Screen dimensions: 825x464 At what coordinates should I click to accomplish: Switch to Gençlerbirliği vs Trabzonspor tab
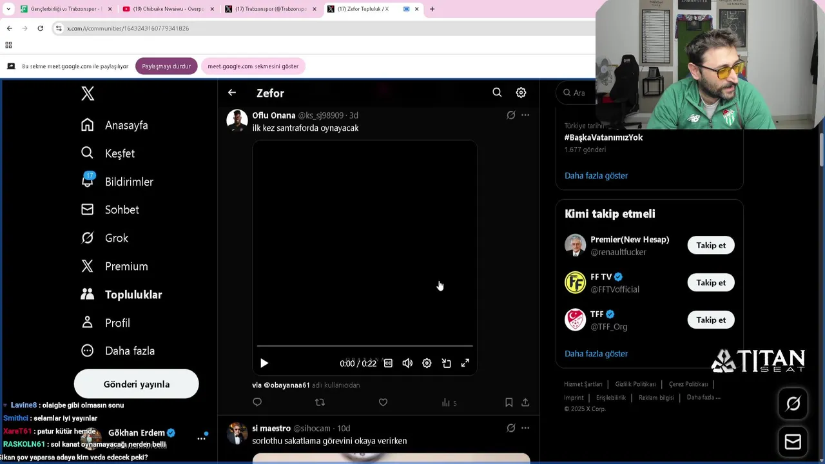(x=66, y=9)
